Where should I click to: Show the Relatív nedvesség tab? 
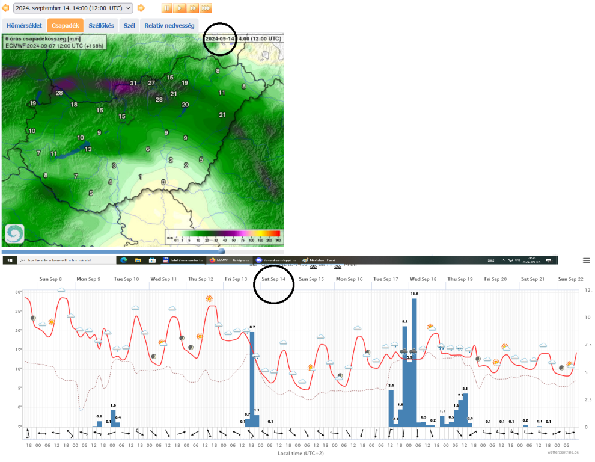(x=169, y=26)
